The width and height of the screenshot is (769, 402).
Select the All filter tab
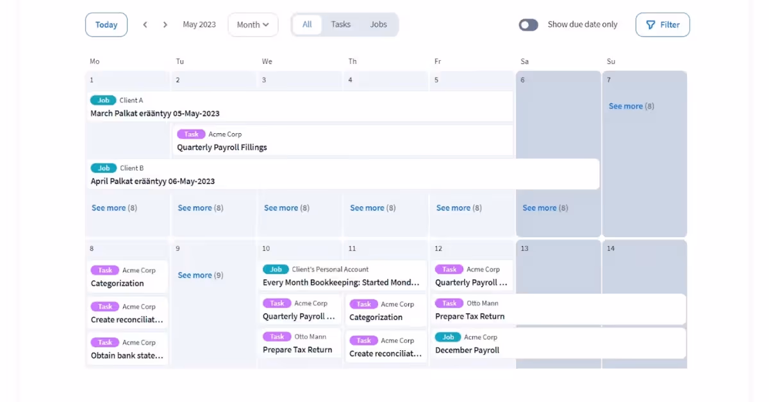[307, 24]
